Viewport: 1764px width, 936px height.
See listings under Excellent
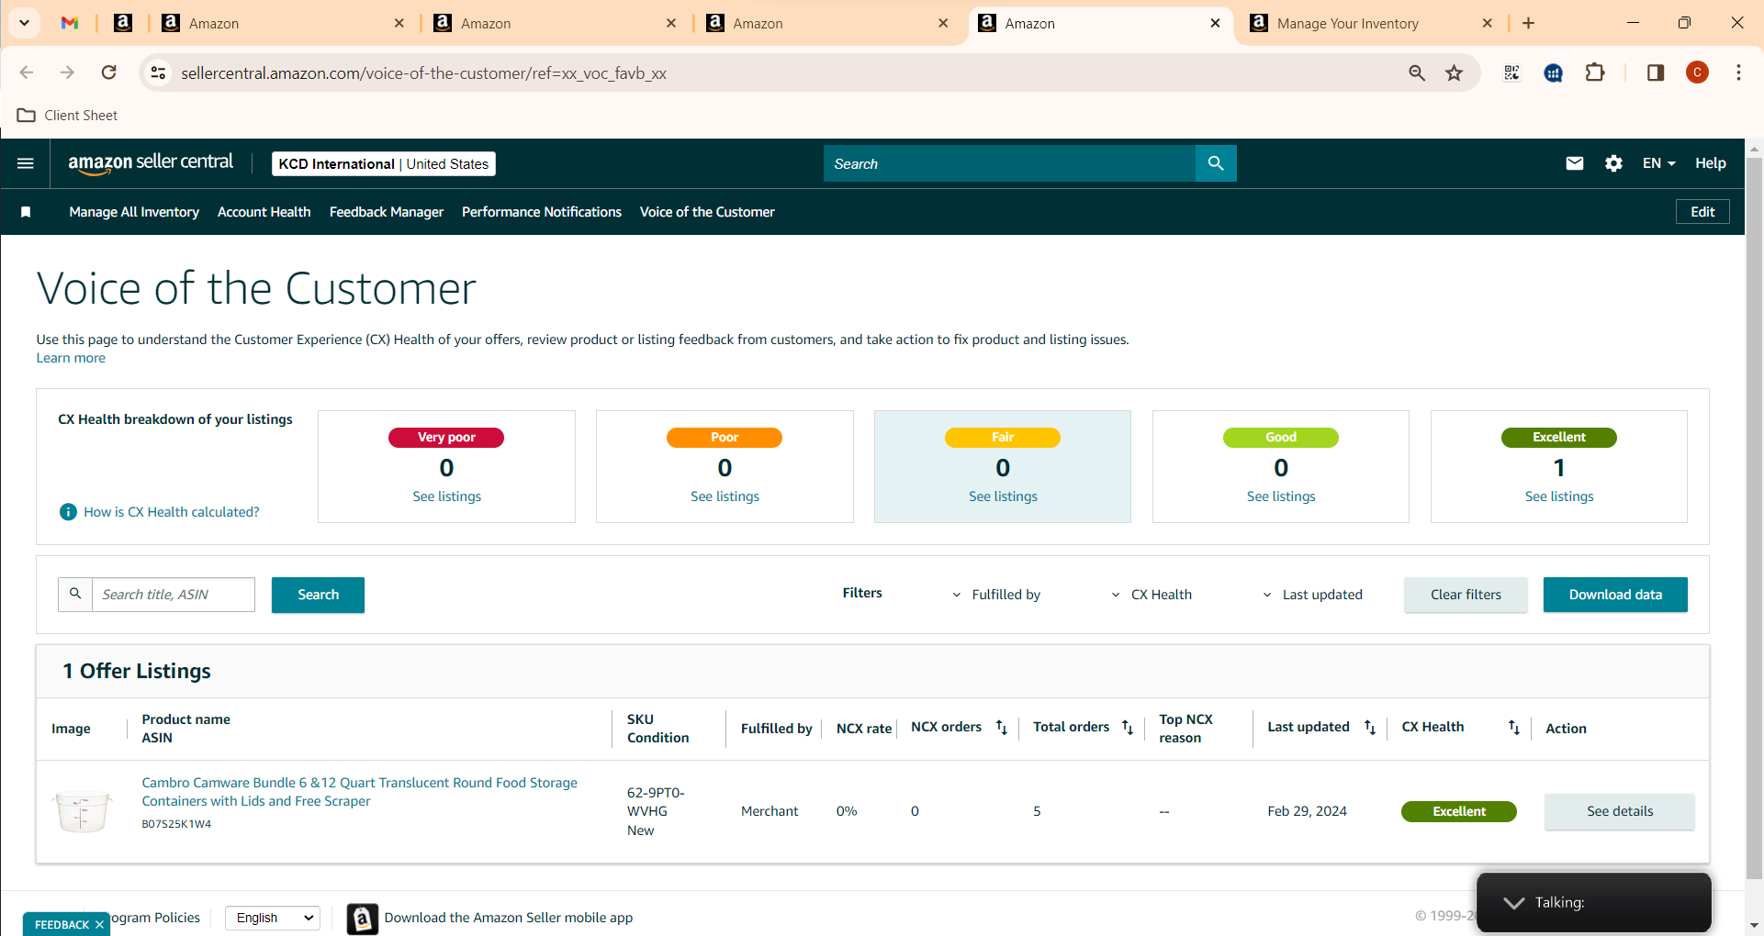tap(1559, 496)
